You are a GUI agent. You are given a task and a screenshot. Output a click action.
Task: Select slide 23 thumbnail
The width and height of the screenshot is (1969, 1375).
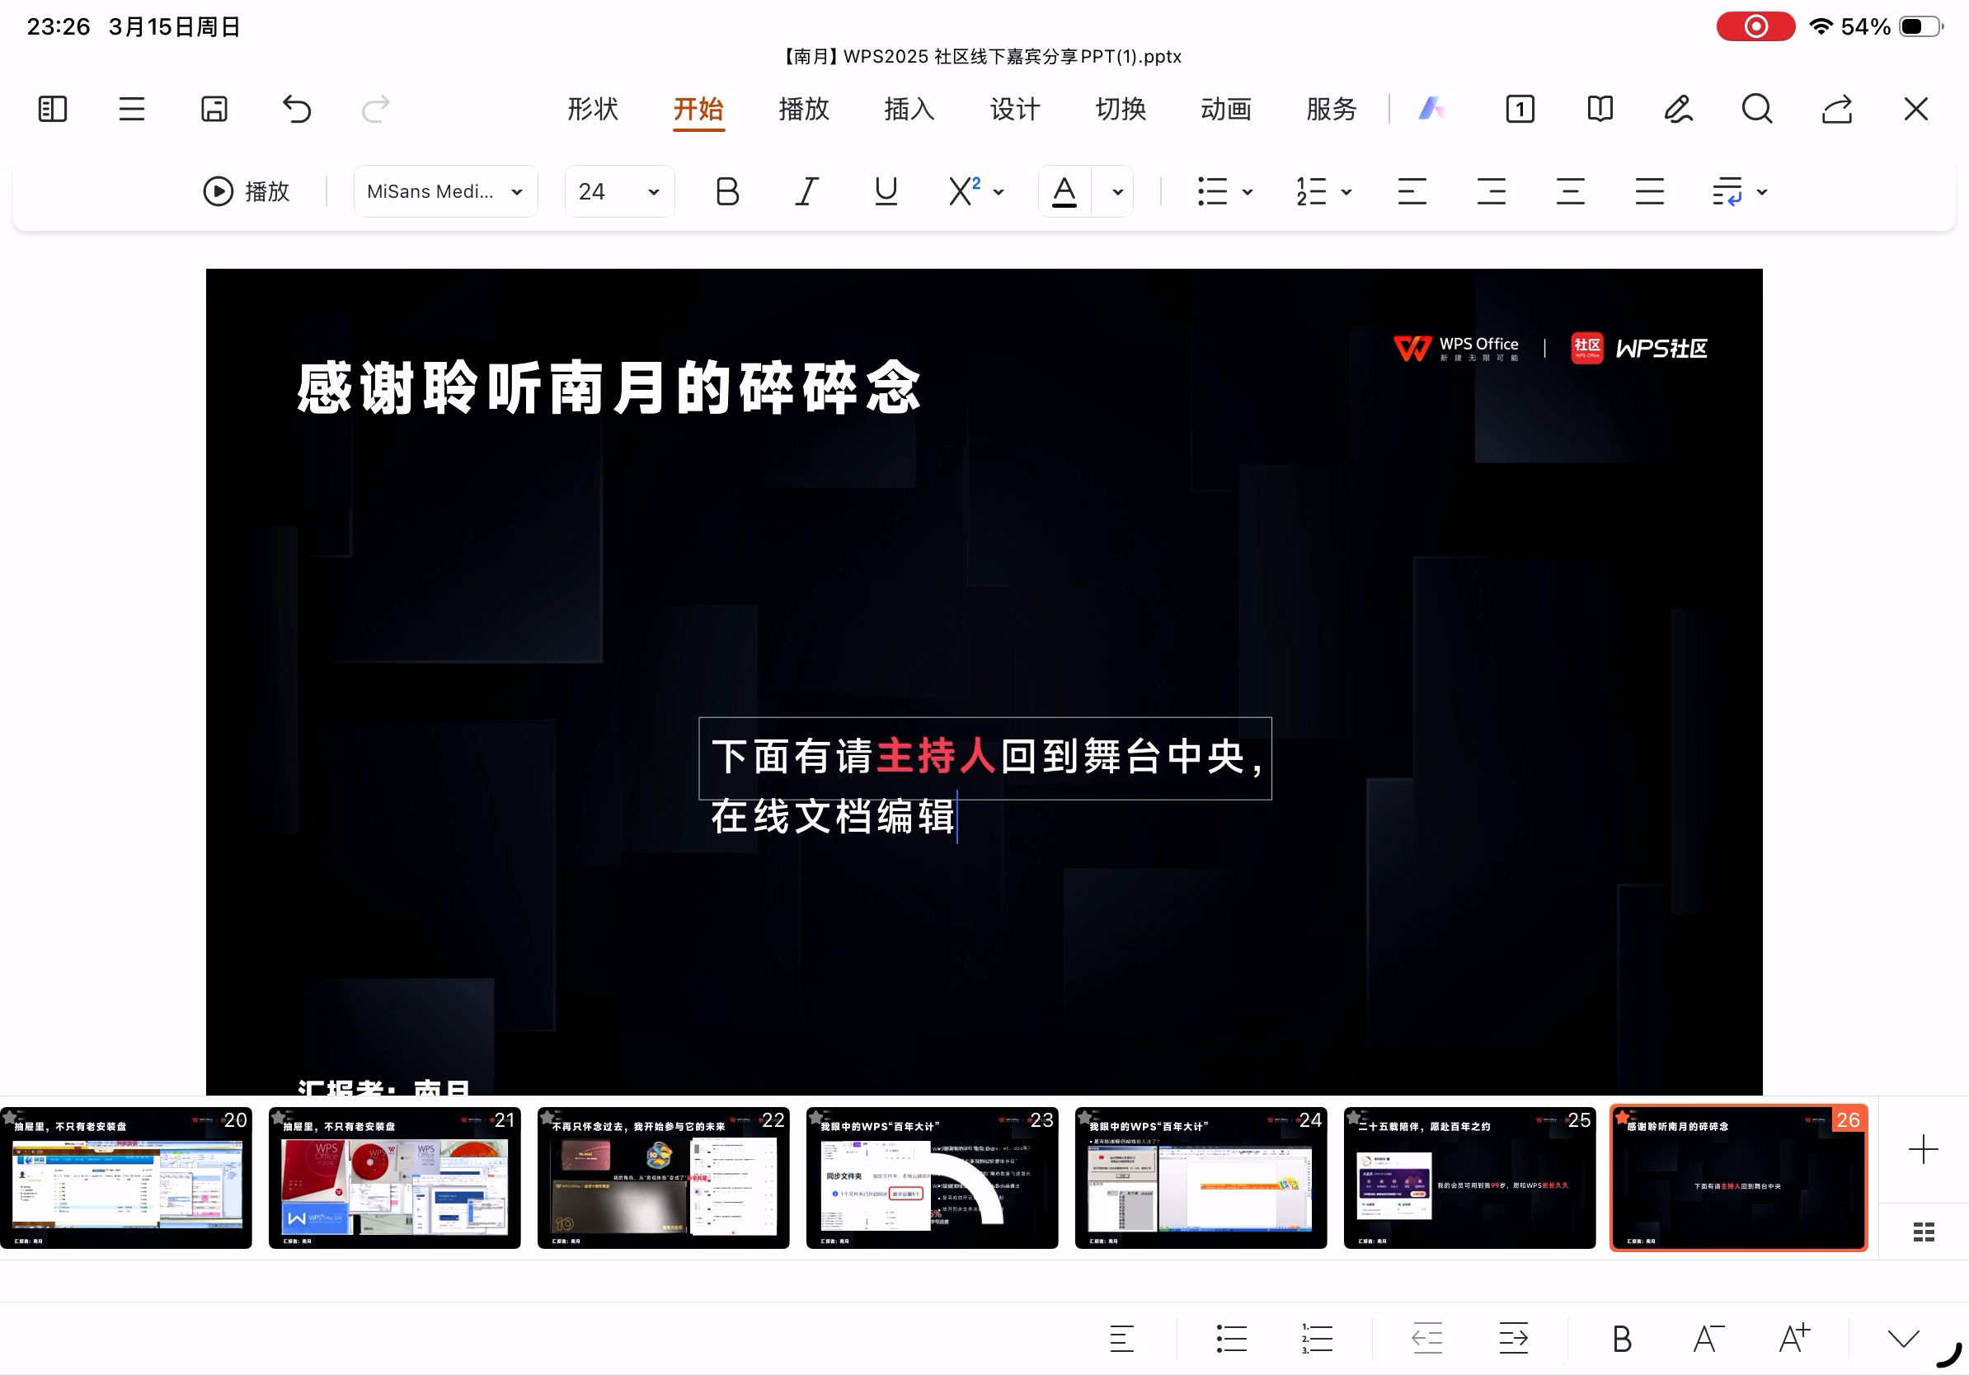pos(932,1177)
